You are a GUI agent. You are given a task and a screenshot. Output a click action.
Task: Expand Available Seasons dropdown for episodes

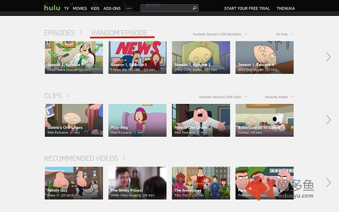pos(220,34)
